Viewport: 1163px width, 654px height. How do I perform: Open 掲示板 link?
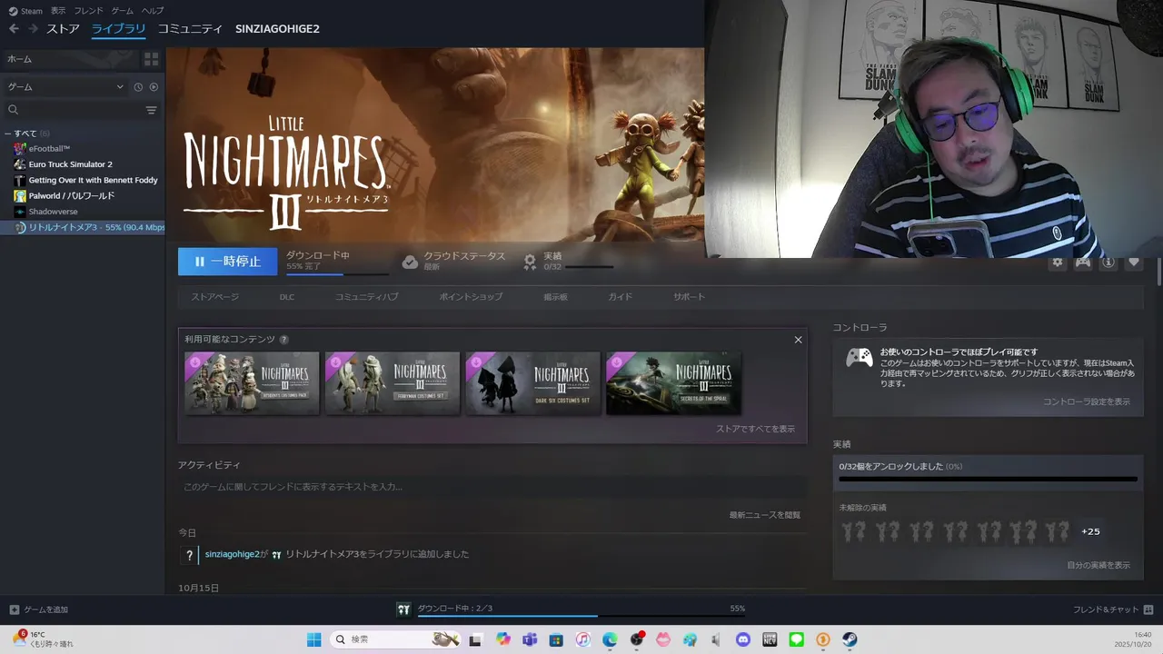pyautogui.click(x=555, y=297)
